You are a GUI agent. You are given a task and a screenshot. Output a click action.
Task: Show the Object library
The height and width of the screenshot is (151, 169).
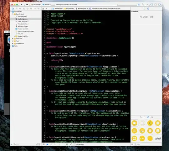pyautogui.click(x=148, y=117)
